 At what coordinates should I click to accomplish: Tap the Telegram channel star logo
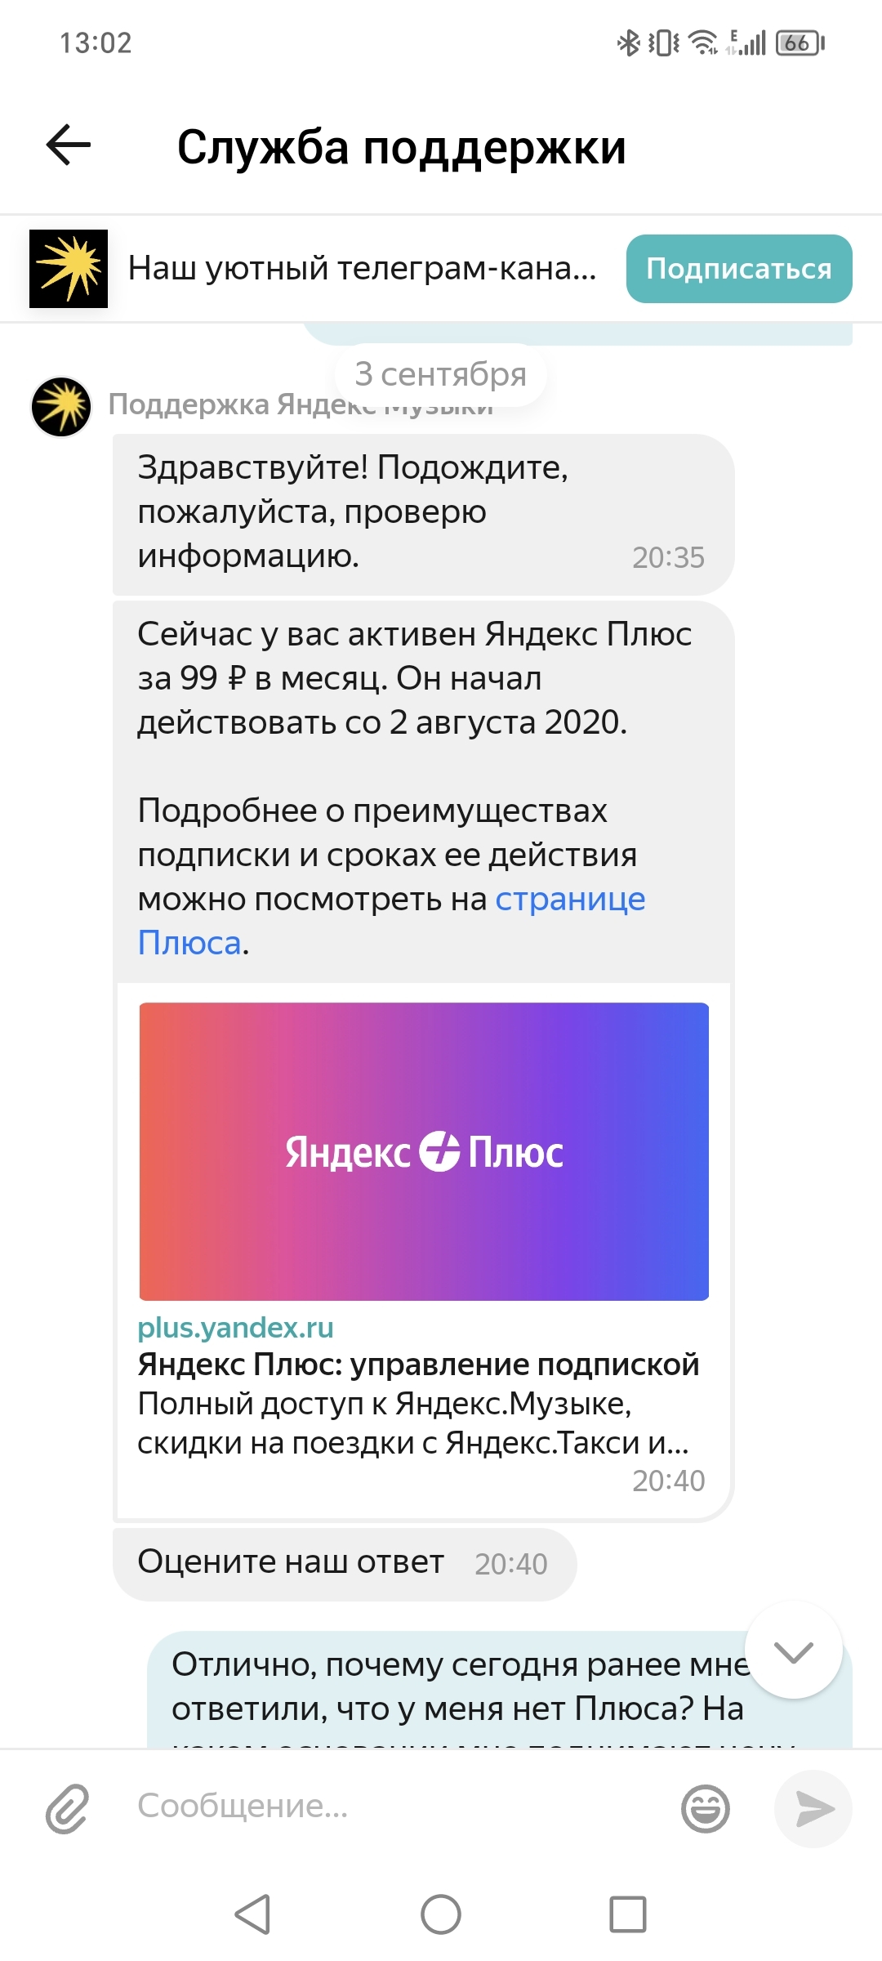coord(69,269)
